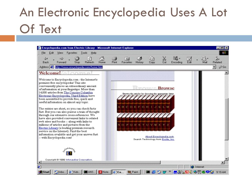Click the vertical scrollbar thumb
This screenshot has height=189, width=252.
click(x=227, y=119)
